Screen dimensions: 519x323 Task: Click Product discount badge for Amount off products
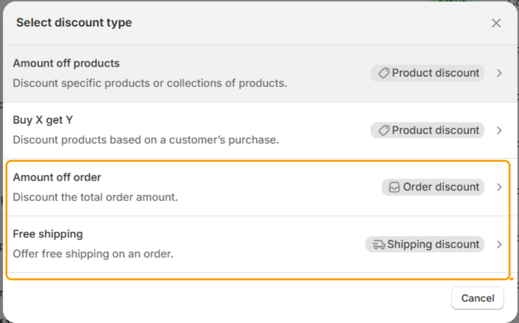coord(435,73)
